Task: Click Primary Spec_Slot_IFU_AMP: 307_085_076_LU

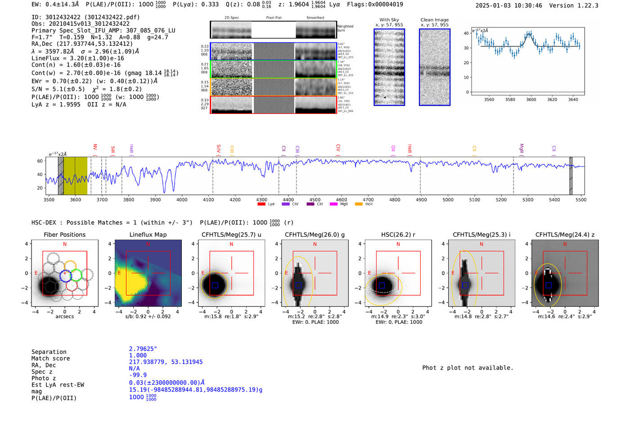Action: tap(103, 31)
